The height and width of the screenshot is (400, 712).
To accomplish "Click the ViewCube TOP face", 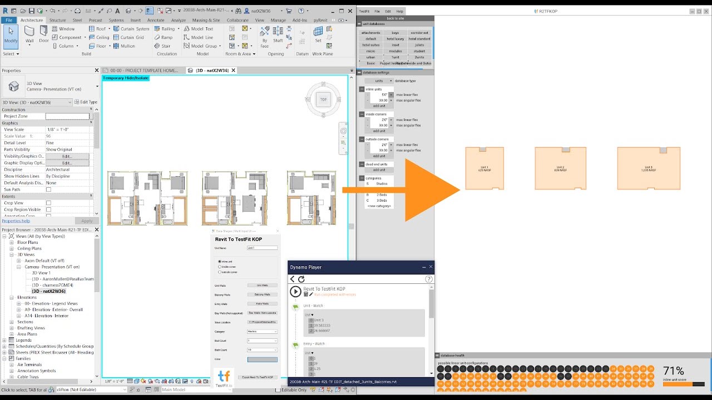I will coord(323,99).
